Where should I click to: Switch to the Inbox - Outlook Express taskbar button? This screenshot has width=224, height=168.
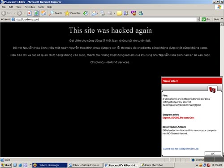[x=86, y=165]
